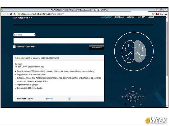The image size is (169, 126).
Task: Click the question 'What is impact of global education fund?'
Action: pyautogui.click(x=43, y=58)
